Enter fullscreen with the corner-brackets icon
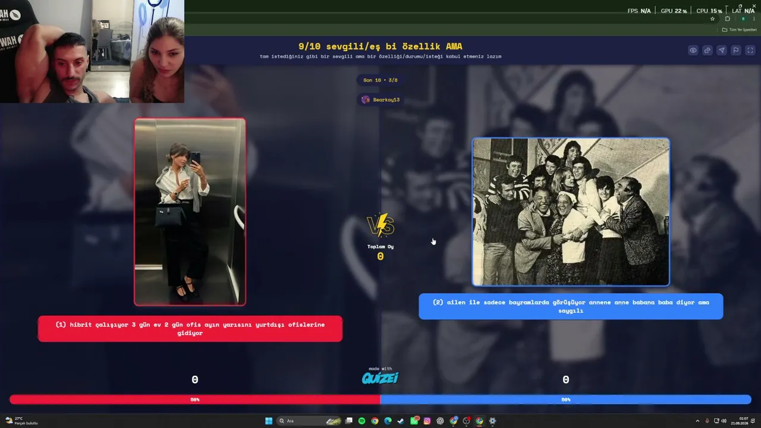761x428 pixels. pyautogui.click(x=750, y=51)
